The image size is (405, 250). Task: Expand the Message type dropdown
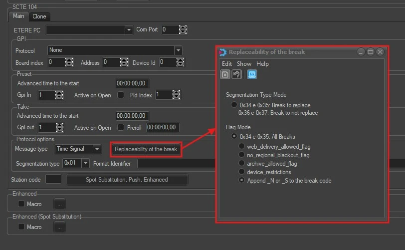[97, 149]
